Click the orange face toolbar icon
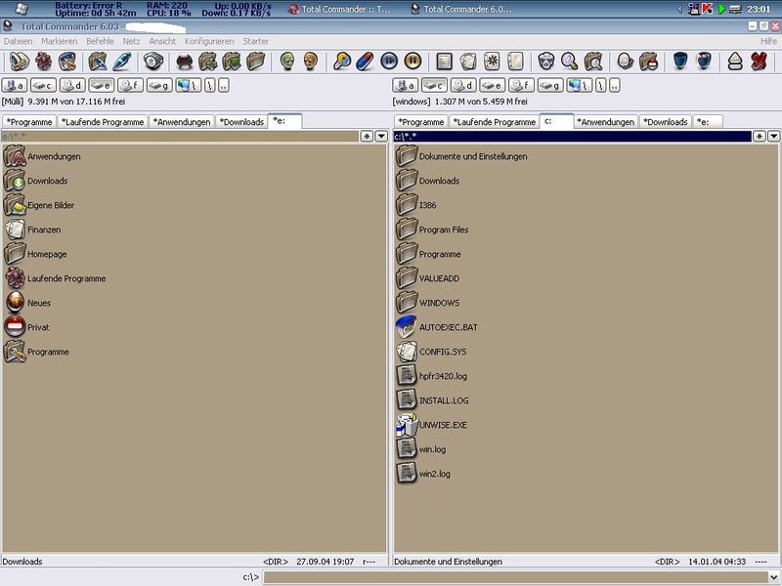782x586 pixels. click(311, 62)
